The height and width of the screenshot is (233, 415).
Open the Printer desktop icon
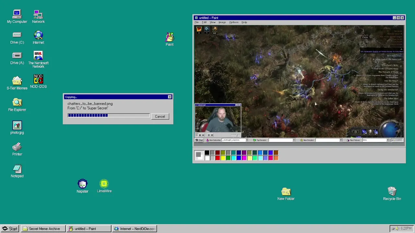17,150
